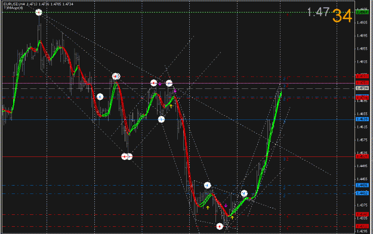Select the T3MAopt(4) indicator label
Viewport: 373px width, 234px height.
pyautogui.click(x=13, y=8)
